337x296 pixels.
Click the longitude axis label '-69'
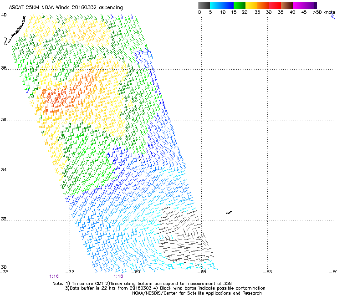tap(136, 272)
